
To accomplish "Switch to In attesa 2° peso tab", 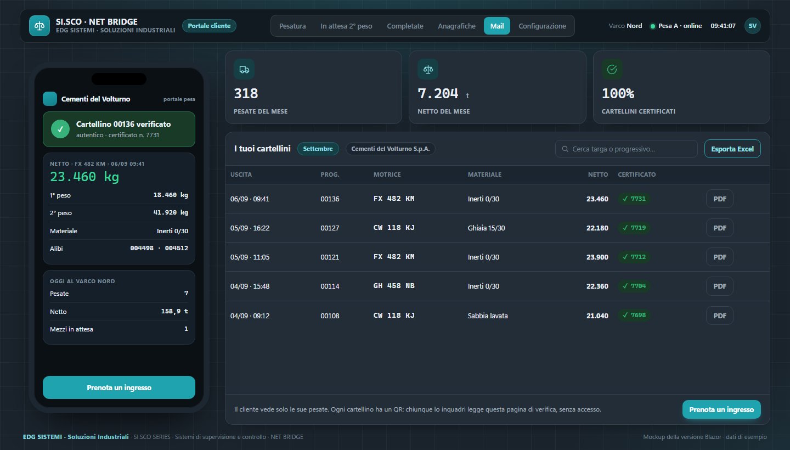I will [346, 26].
